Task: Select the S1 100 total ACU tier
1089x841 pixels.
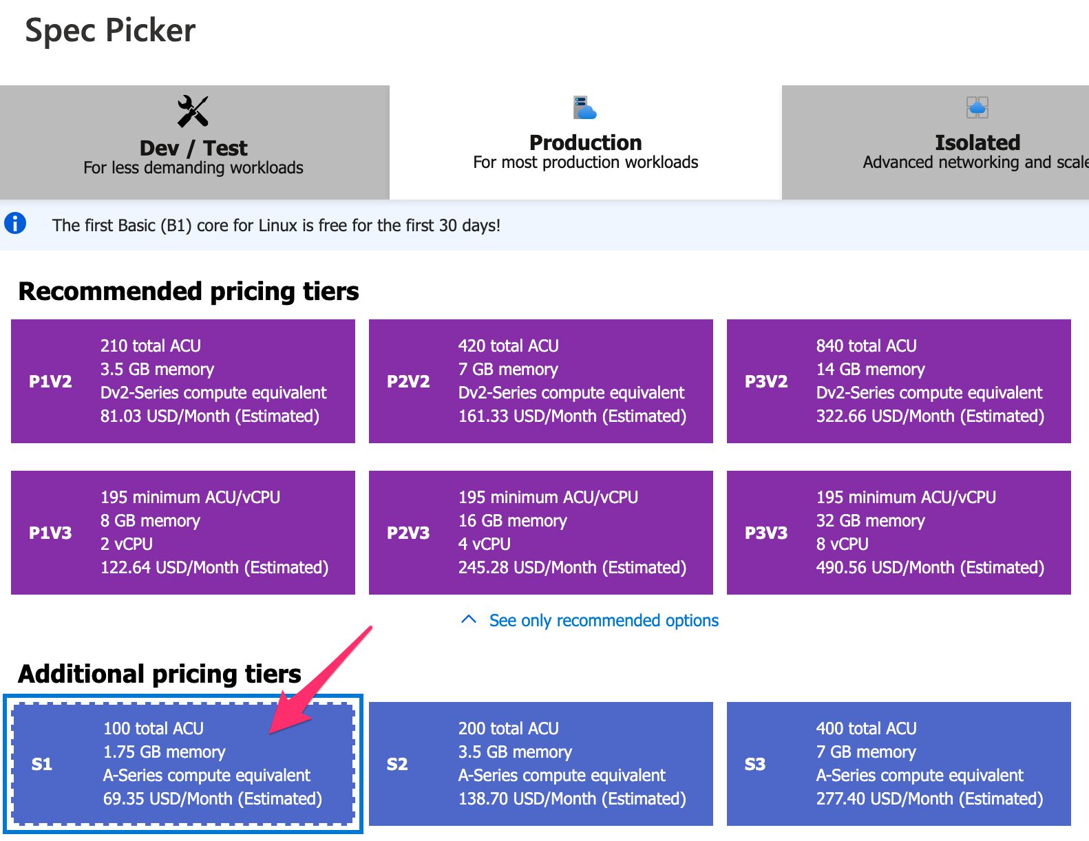Action: (x=183, y=764)
